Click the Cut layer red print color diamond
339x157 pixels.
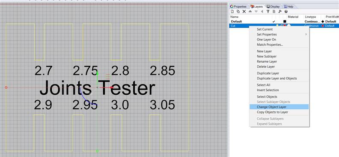click(x=323, y=26)
